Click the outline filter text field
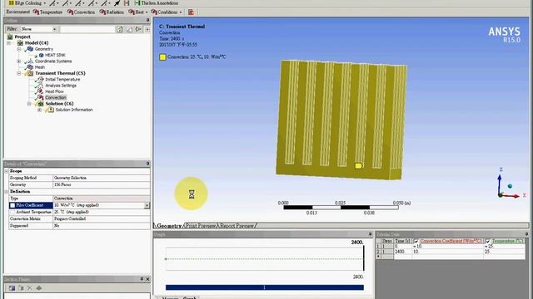Image resolution: width=533 pixels, height=299 pixels. coord(87,29)
